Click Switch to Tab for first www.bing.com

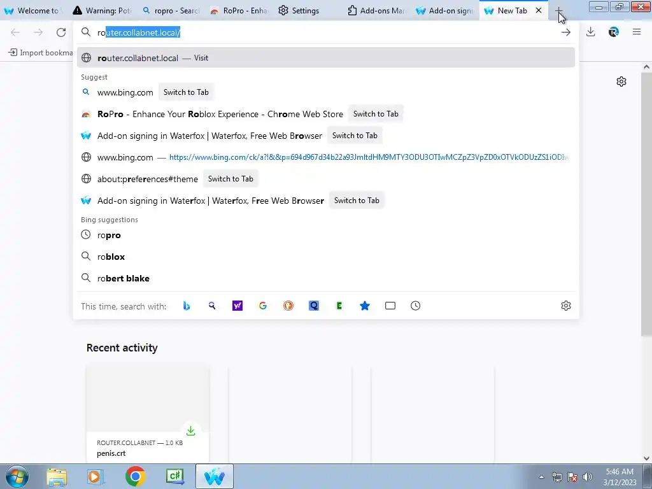coord(186,92)
